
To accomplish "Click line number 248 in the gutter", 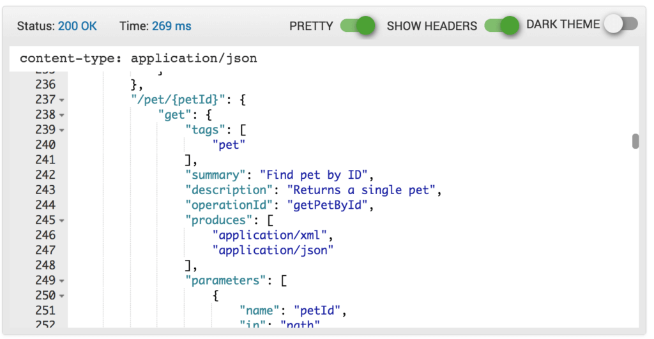I will click(45, 265).
